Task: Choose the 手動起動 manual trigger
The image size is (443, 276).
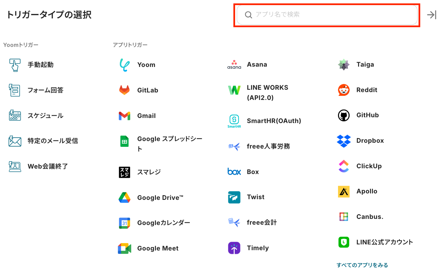Action: click(x=40, y=65)
